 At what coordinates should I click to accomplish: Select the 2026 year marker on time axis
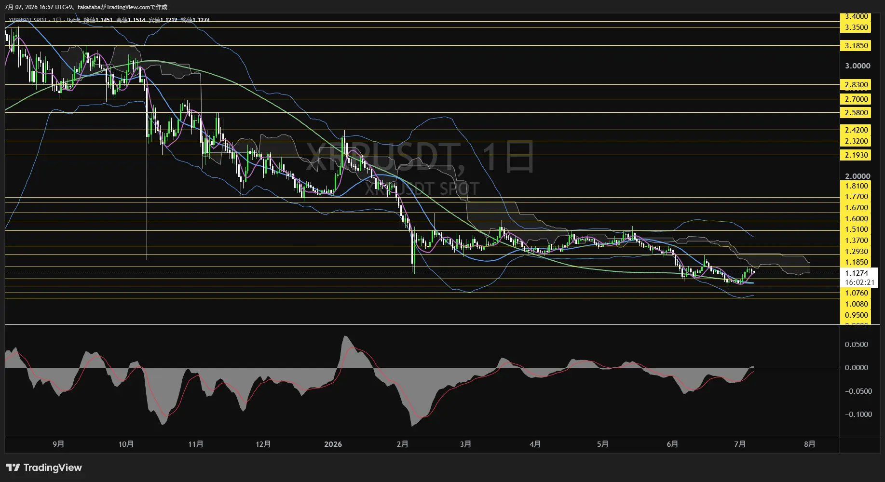(x=333, y=444)
